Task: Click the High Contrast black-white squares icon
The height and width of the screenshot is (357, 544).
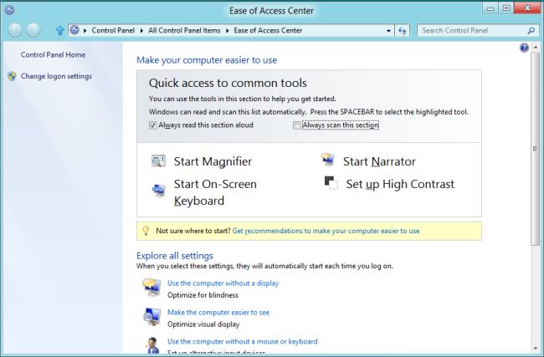Action: 331,182
